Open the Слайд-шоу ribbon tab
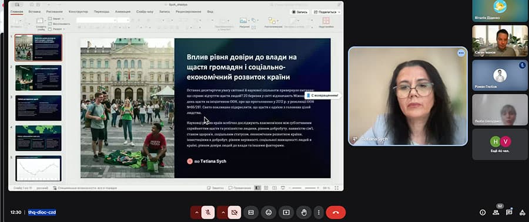The width and height of the screenshot is (529, 222). (145, 12)
